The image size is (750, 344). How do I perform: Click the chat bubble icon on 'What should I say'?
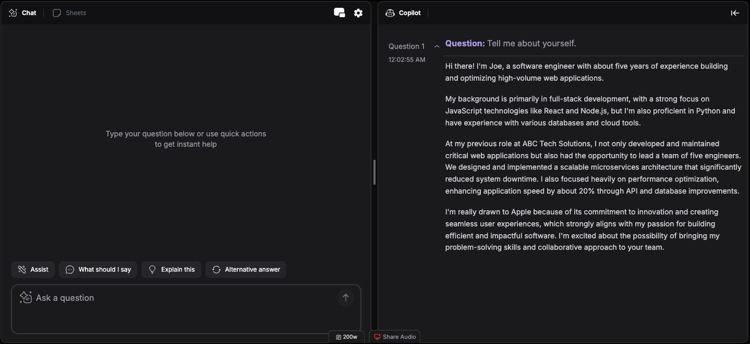(x=70, y=269)
